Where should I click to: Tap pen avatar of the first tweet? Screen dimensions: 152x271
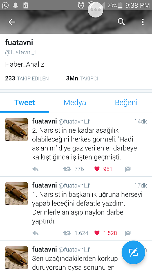16,130
